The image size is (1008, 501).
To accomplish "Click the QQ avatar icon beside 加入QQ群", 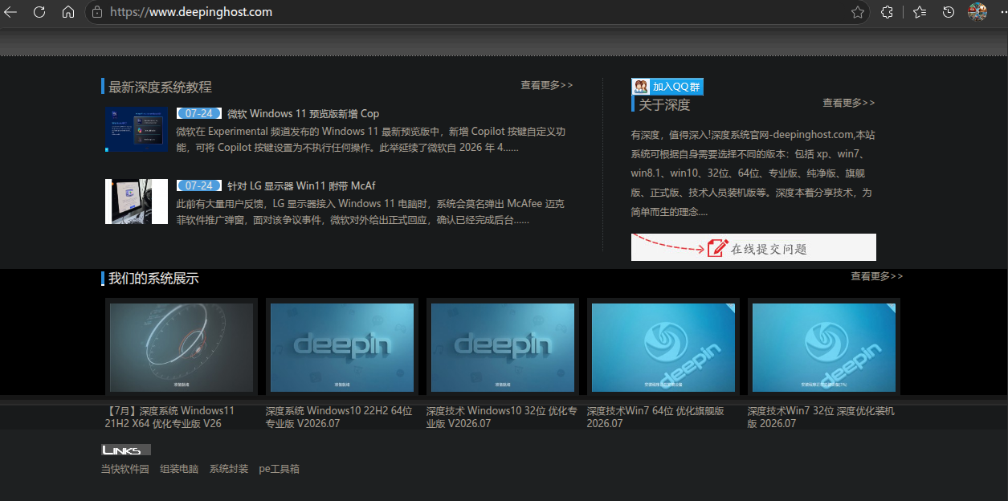I will [x=640, y=87].
